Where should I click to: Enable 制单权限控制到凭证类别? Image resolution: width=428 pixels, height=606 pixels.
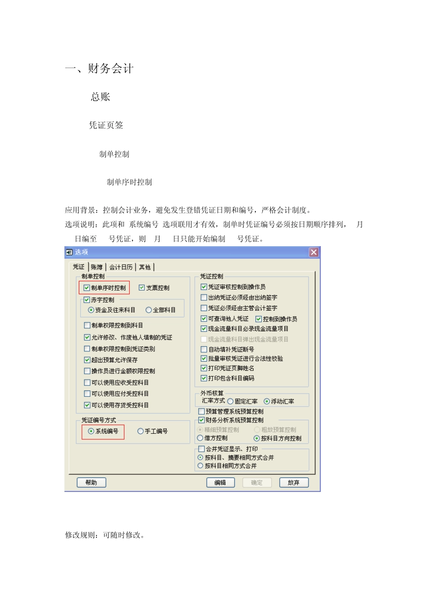87,349
